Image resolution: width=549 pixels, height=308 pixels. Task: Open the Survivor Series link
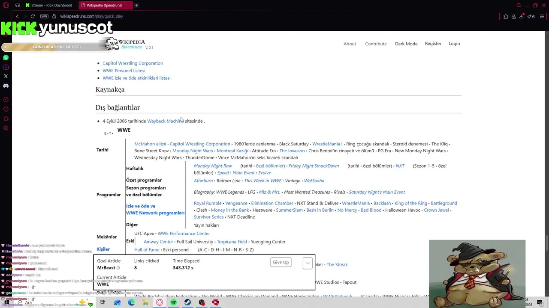(x=208, y=217)
